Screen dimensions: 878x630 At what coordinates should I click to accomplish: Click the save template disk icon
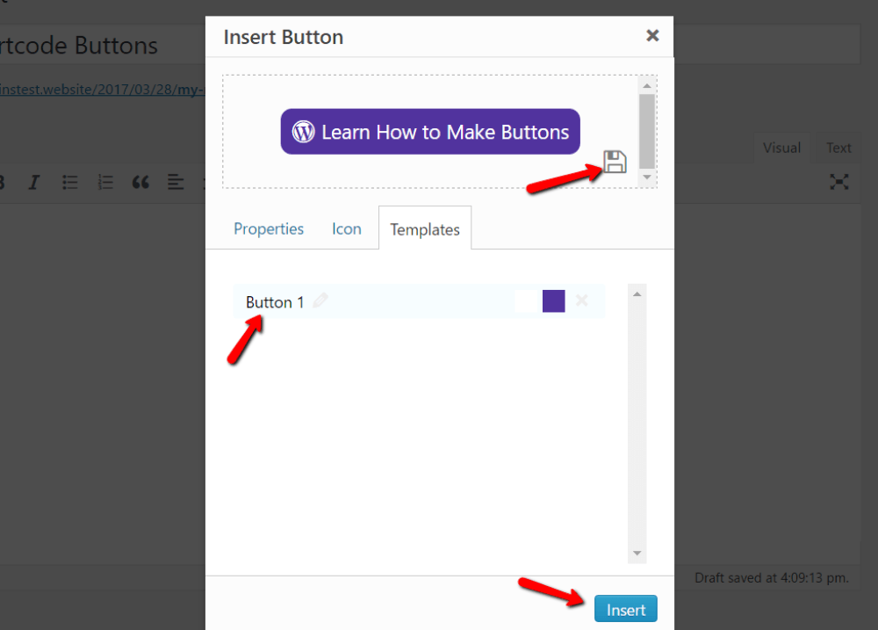coord(615,162)
